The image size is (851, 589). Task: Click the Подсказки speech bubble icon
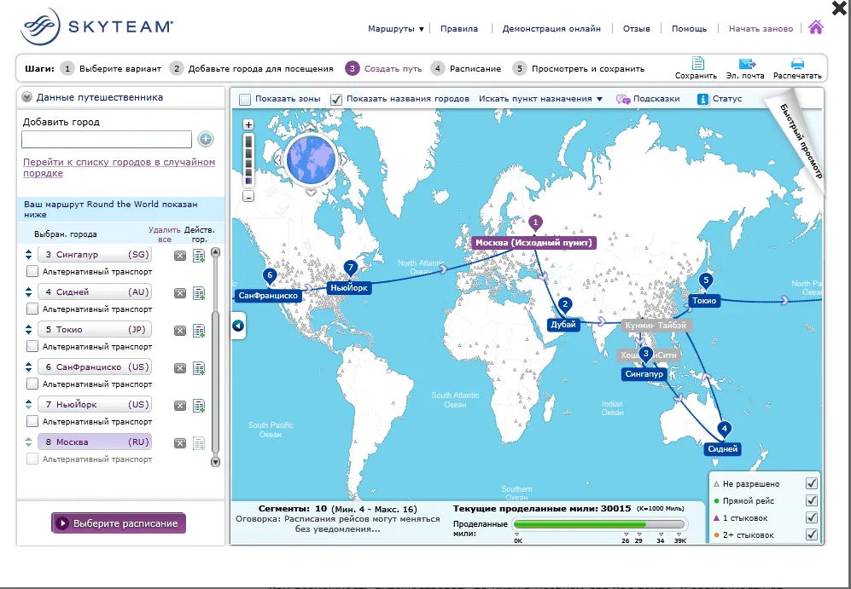623,99
